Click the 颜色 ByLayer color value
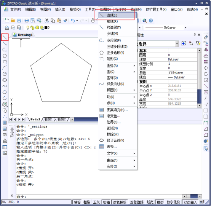The width and height of the screenshot is (211, 206). click(182, 73)
